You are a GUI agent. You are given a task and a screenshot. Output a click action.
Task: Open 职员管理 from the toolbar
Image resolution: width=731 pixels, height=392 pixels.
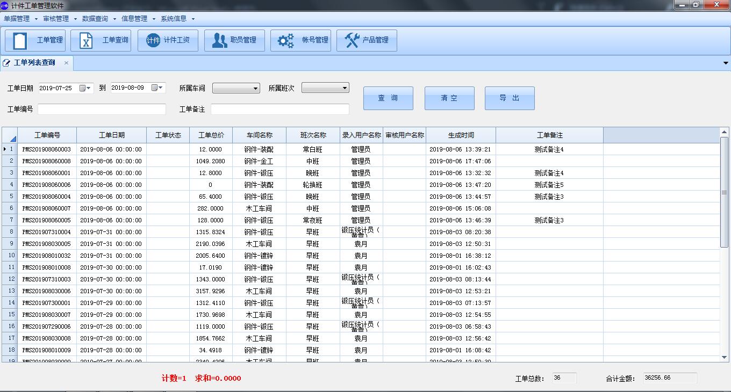pyautogui.click(x=234, y=40)
